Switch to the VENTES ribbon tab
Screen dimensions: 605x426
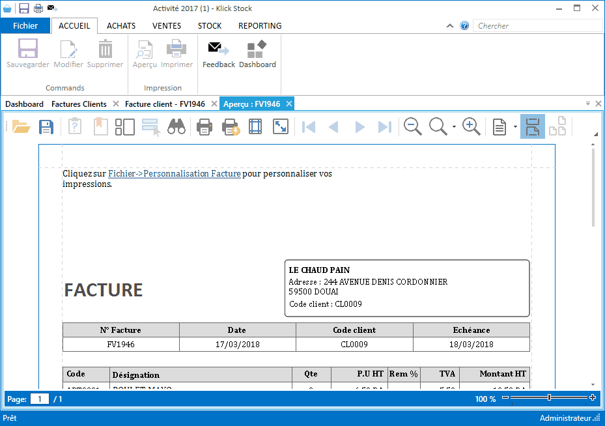click(167, 26)
